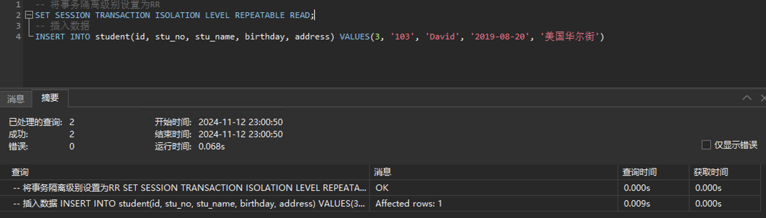
Task: Click the 查询 column header
Action: (20, 172)
